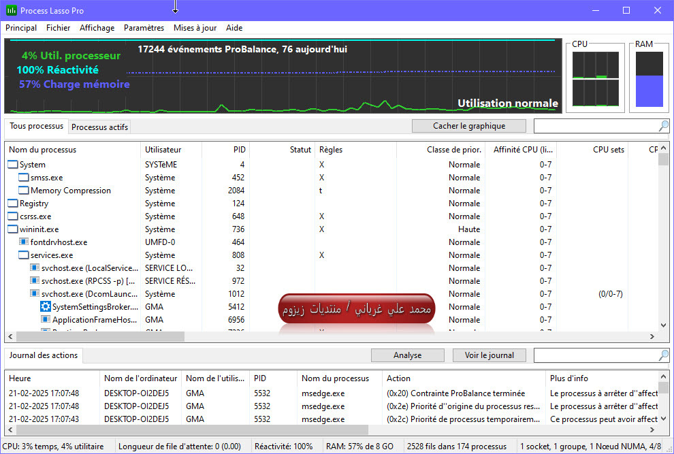Click the Process Lasso Pro title bar icon
The image size is (674, 454).
[11, 10]
